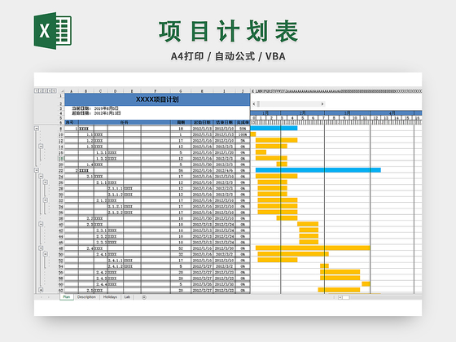Click the previous sheet navigation arrow

42,297
